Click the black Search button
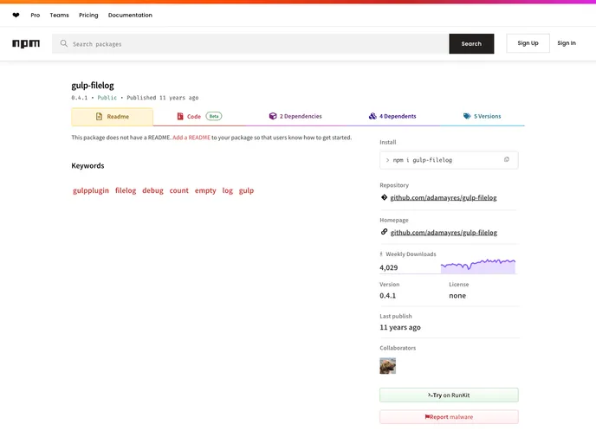The width and height of the screenshot is (596, 443). click(x=471, y=43)
